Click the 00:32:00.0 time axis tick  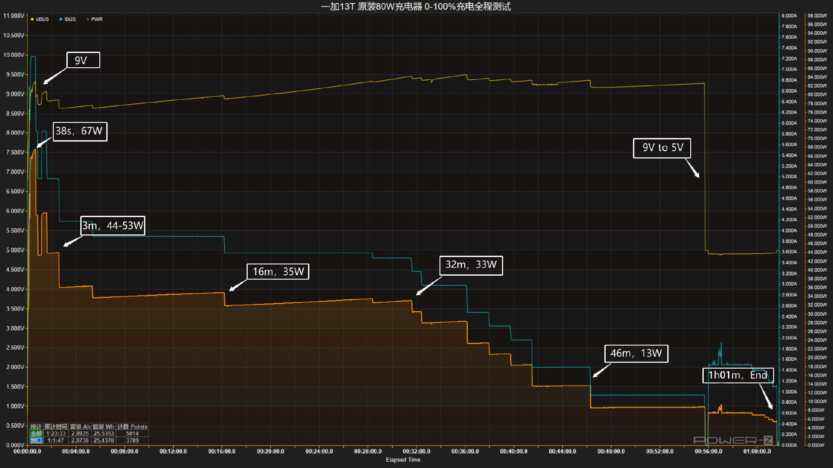point(416,452)
